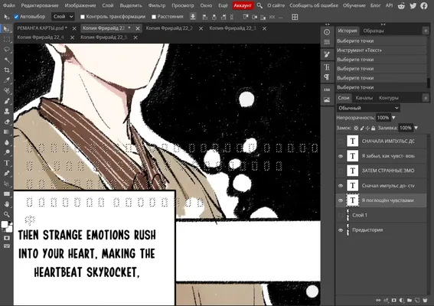Toggle the Автовыбор checkbox

click(16, 17)
